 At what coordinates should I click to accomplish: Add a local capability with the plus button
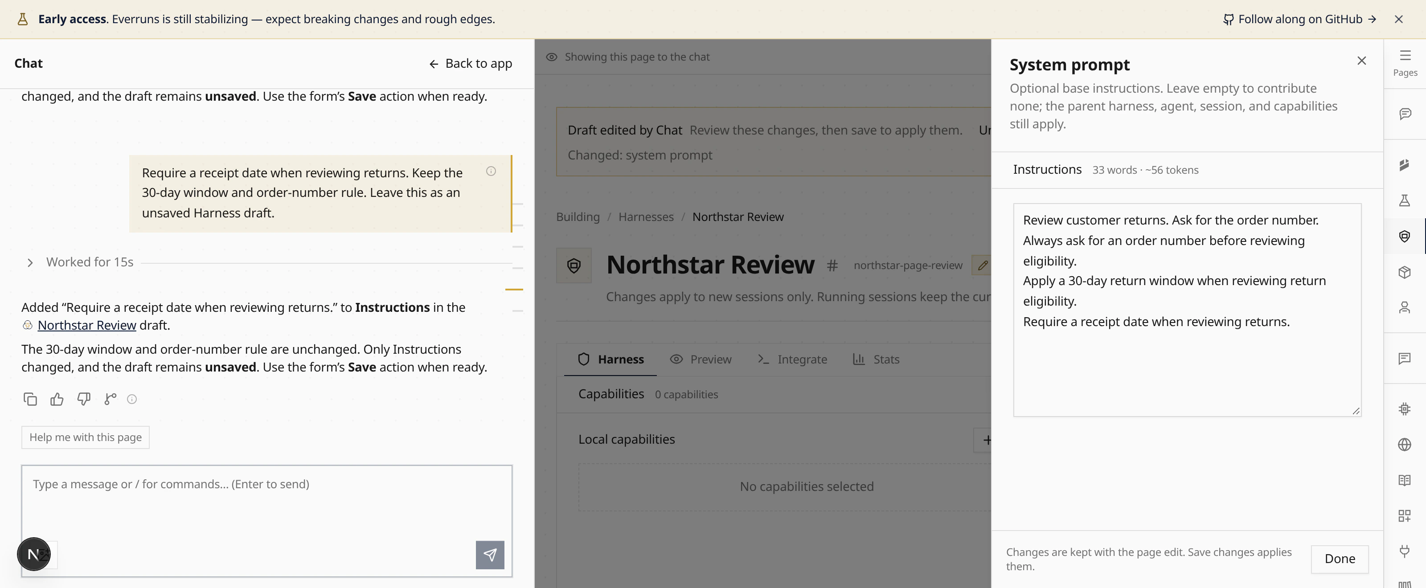click(983, 440)
